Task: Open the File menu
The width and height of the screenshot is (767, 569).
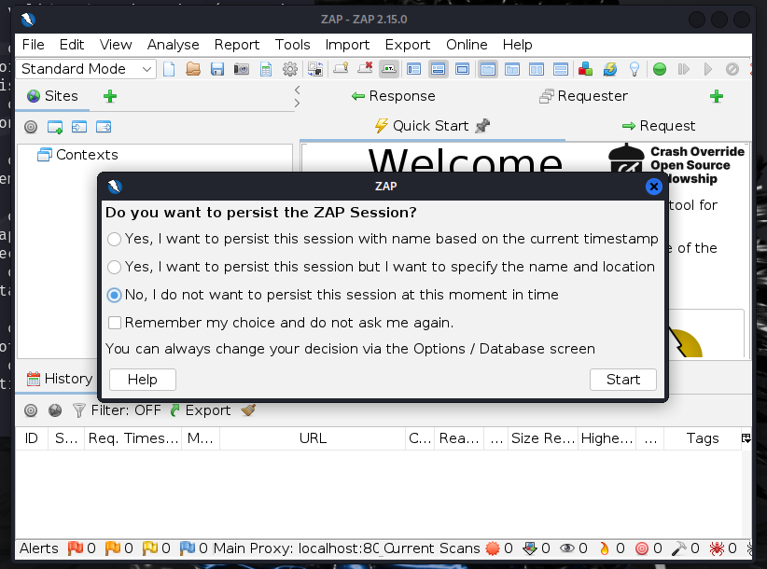Action: tap(34, 45)
